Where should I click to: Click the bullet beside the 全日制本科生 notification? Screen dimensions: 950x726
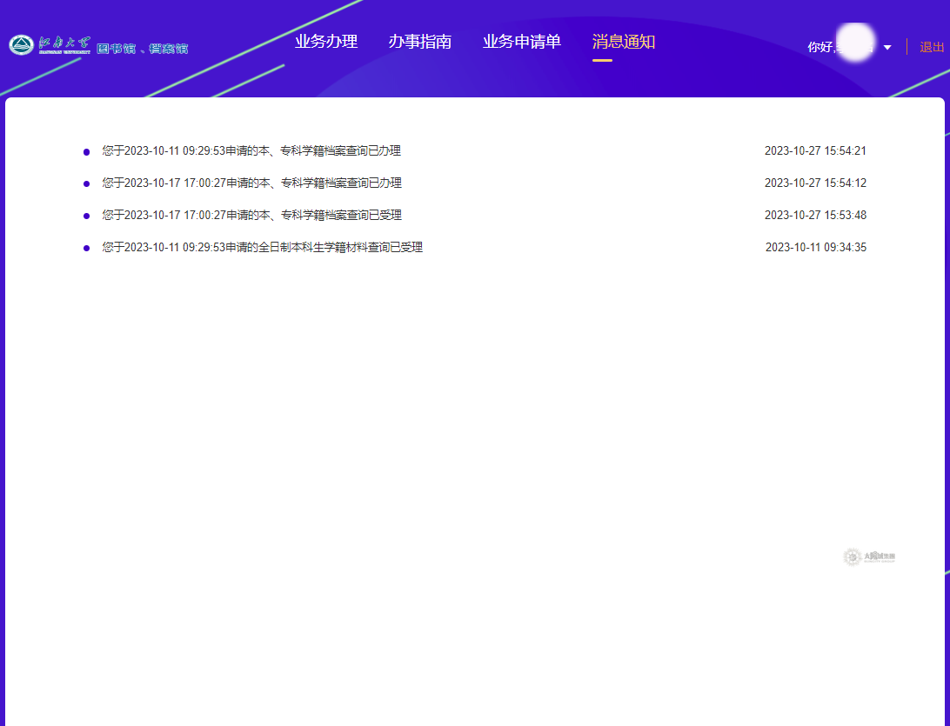(x=86, y=249)
